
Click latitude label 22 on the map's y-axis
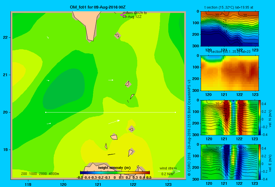5,38
